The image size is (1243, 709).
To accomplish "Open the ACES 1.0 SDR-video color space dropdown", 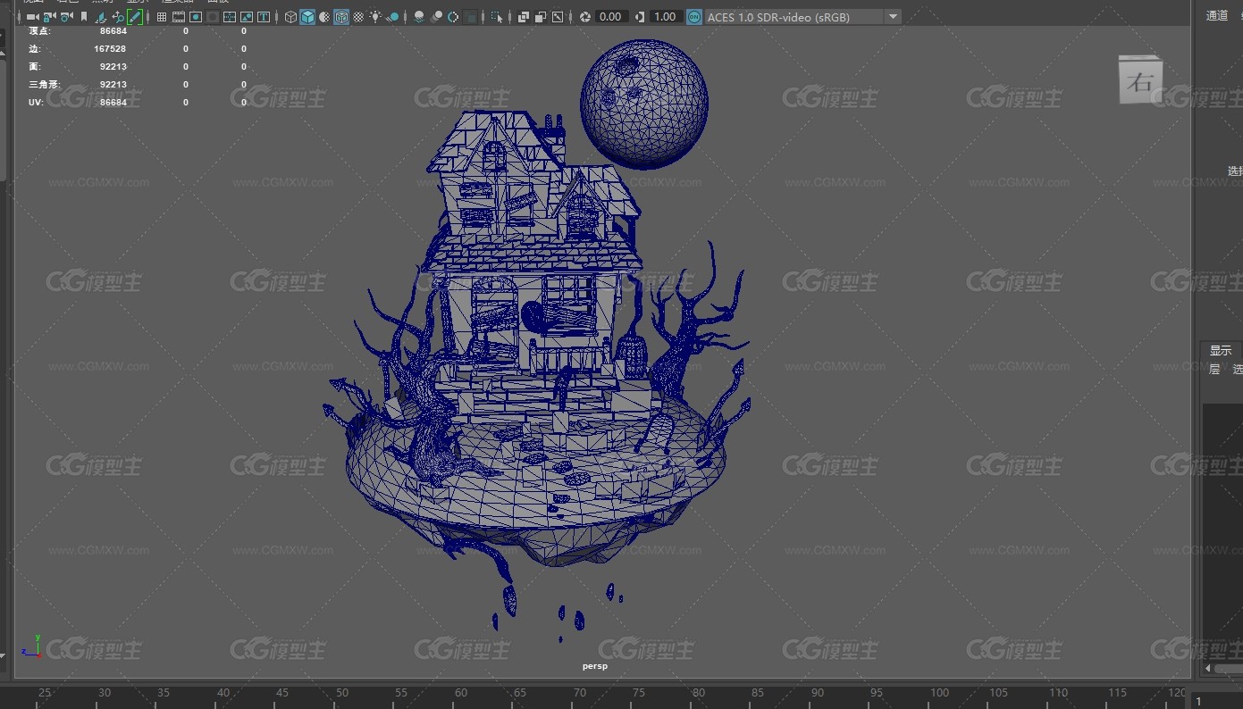I will click(803, 17).
